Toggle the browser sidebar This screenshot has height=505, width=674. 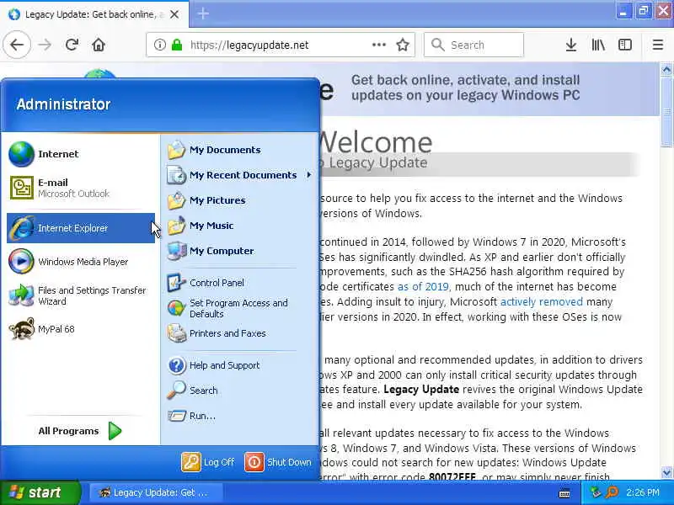click(x=625, y=45)
